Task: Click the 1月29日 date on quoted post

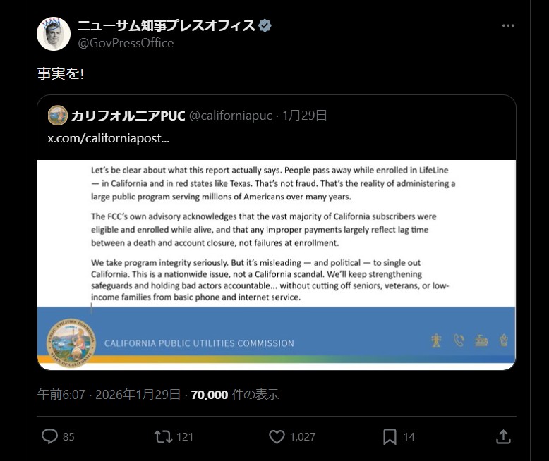Action: click(x=305, y=116)
